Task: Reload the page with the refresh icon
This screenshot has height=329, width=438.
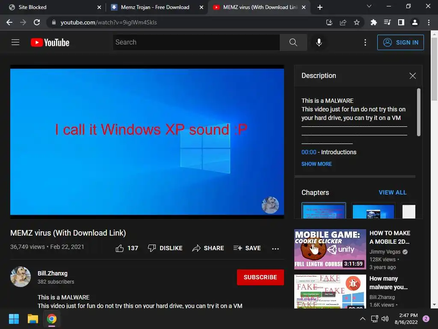Action: 37,22
